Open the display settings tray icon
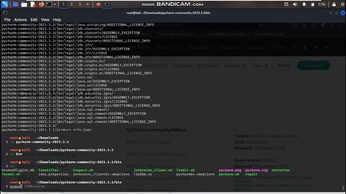 [x=286, y=4]
